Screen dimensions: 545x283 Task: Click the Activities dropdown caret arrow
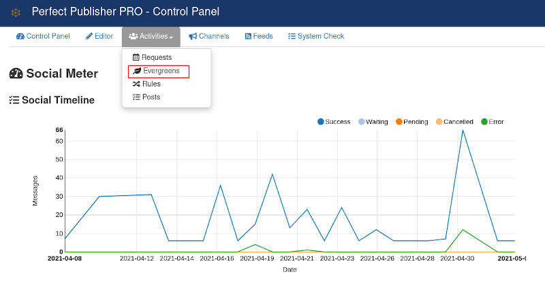(x=172, y=37)
